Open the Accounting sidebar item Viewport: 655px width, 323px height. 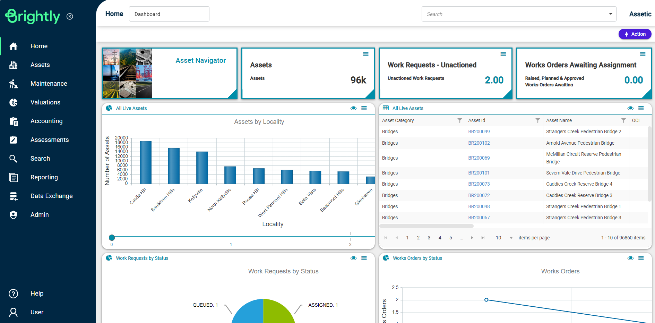(x=46, y=121)
